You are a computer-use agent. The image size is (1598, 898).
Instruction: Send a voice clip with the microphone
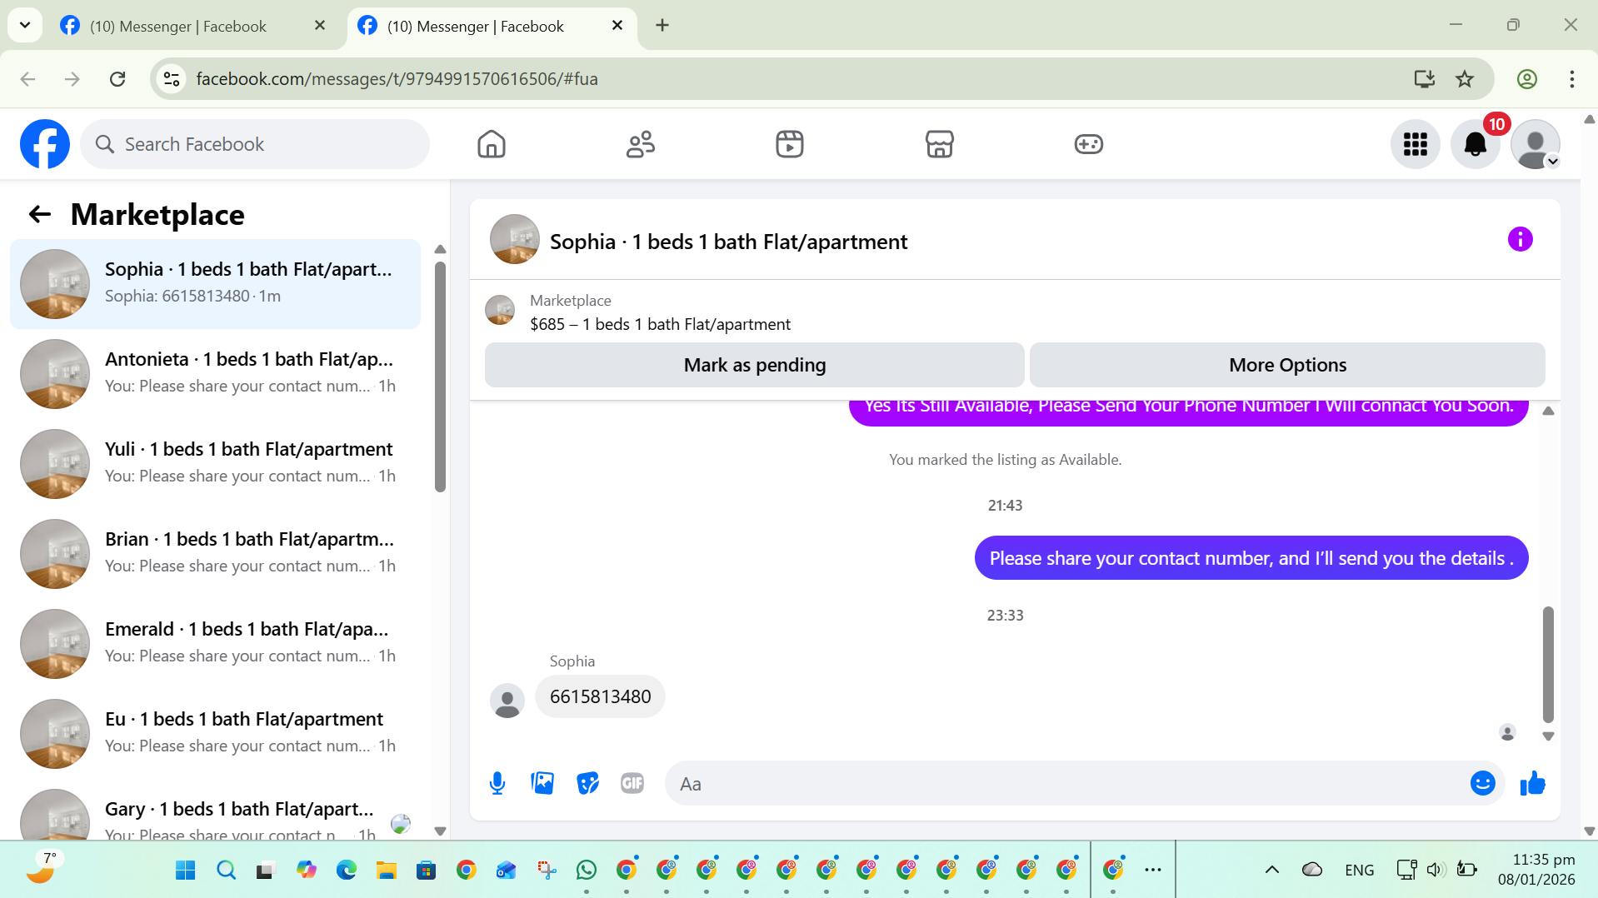click(x=497, y=784)
